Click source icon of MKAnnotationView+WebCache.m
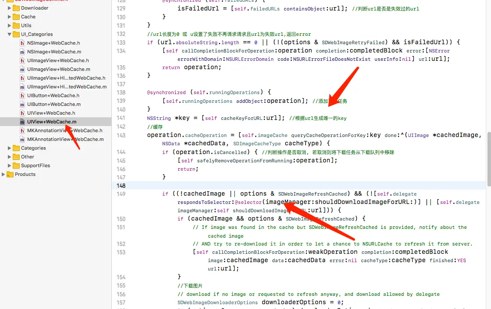This screenshot has height=309, width=491. point(22,139)
